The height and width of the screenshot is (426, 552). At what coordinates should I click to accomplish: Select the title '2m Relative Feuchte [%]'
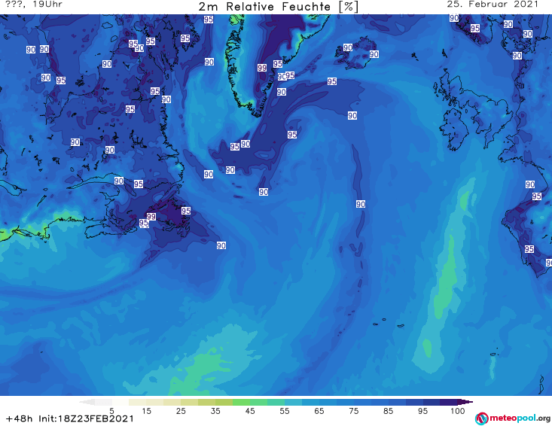(x=278, y=7)
